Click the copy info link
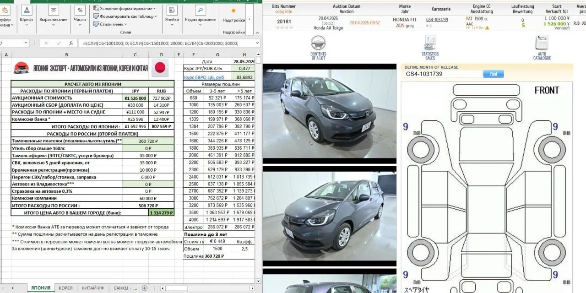Image resolution: width=586 pixels, height=293 pixels. pyautogui.click(x=283, y=11)
